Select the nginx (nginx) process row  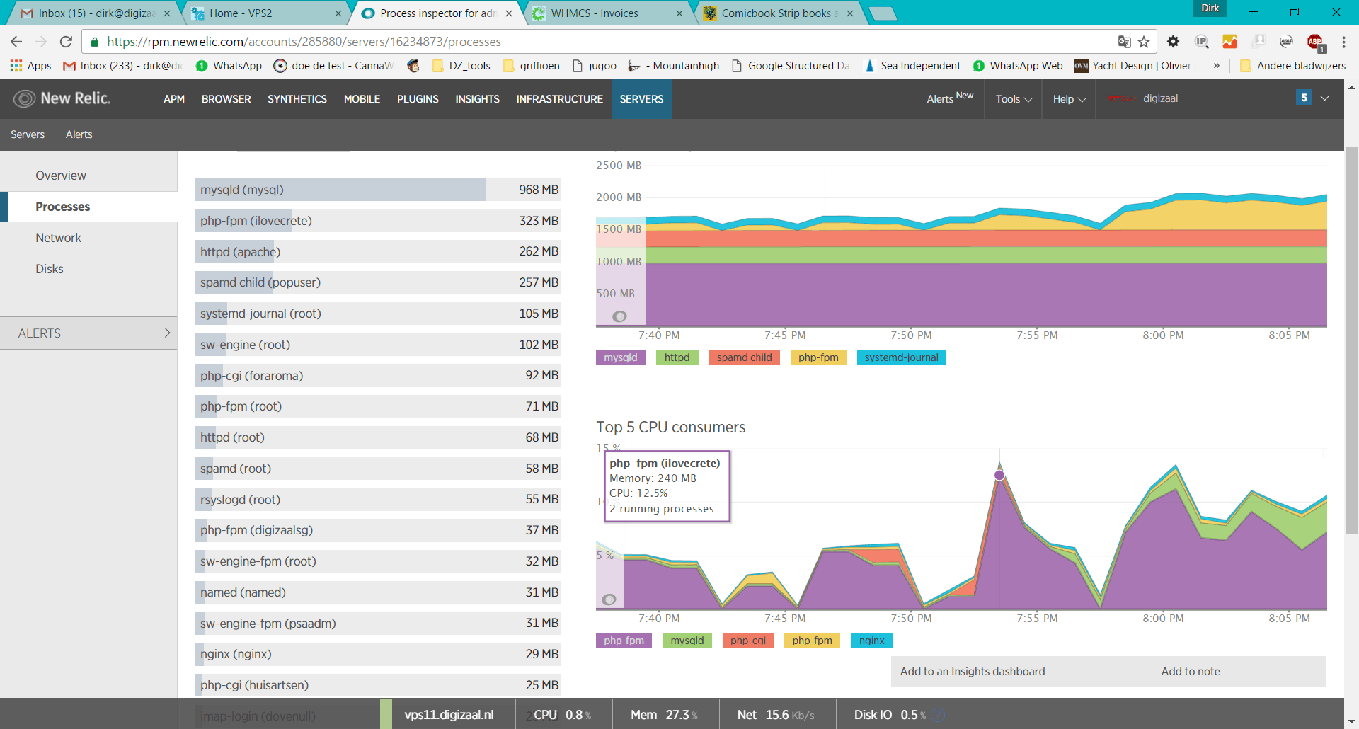[x=378, y=654]
